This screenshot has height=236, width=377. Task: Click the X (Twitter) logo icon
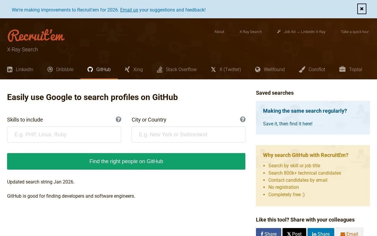coord(213,69)
